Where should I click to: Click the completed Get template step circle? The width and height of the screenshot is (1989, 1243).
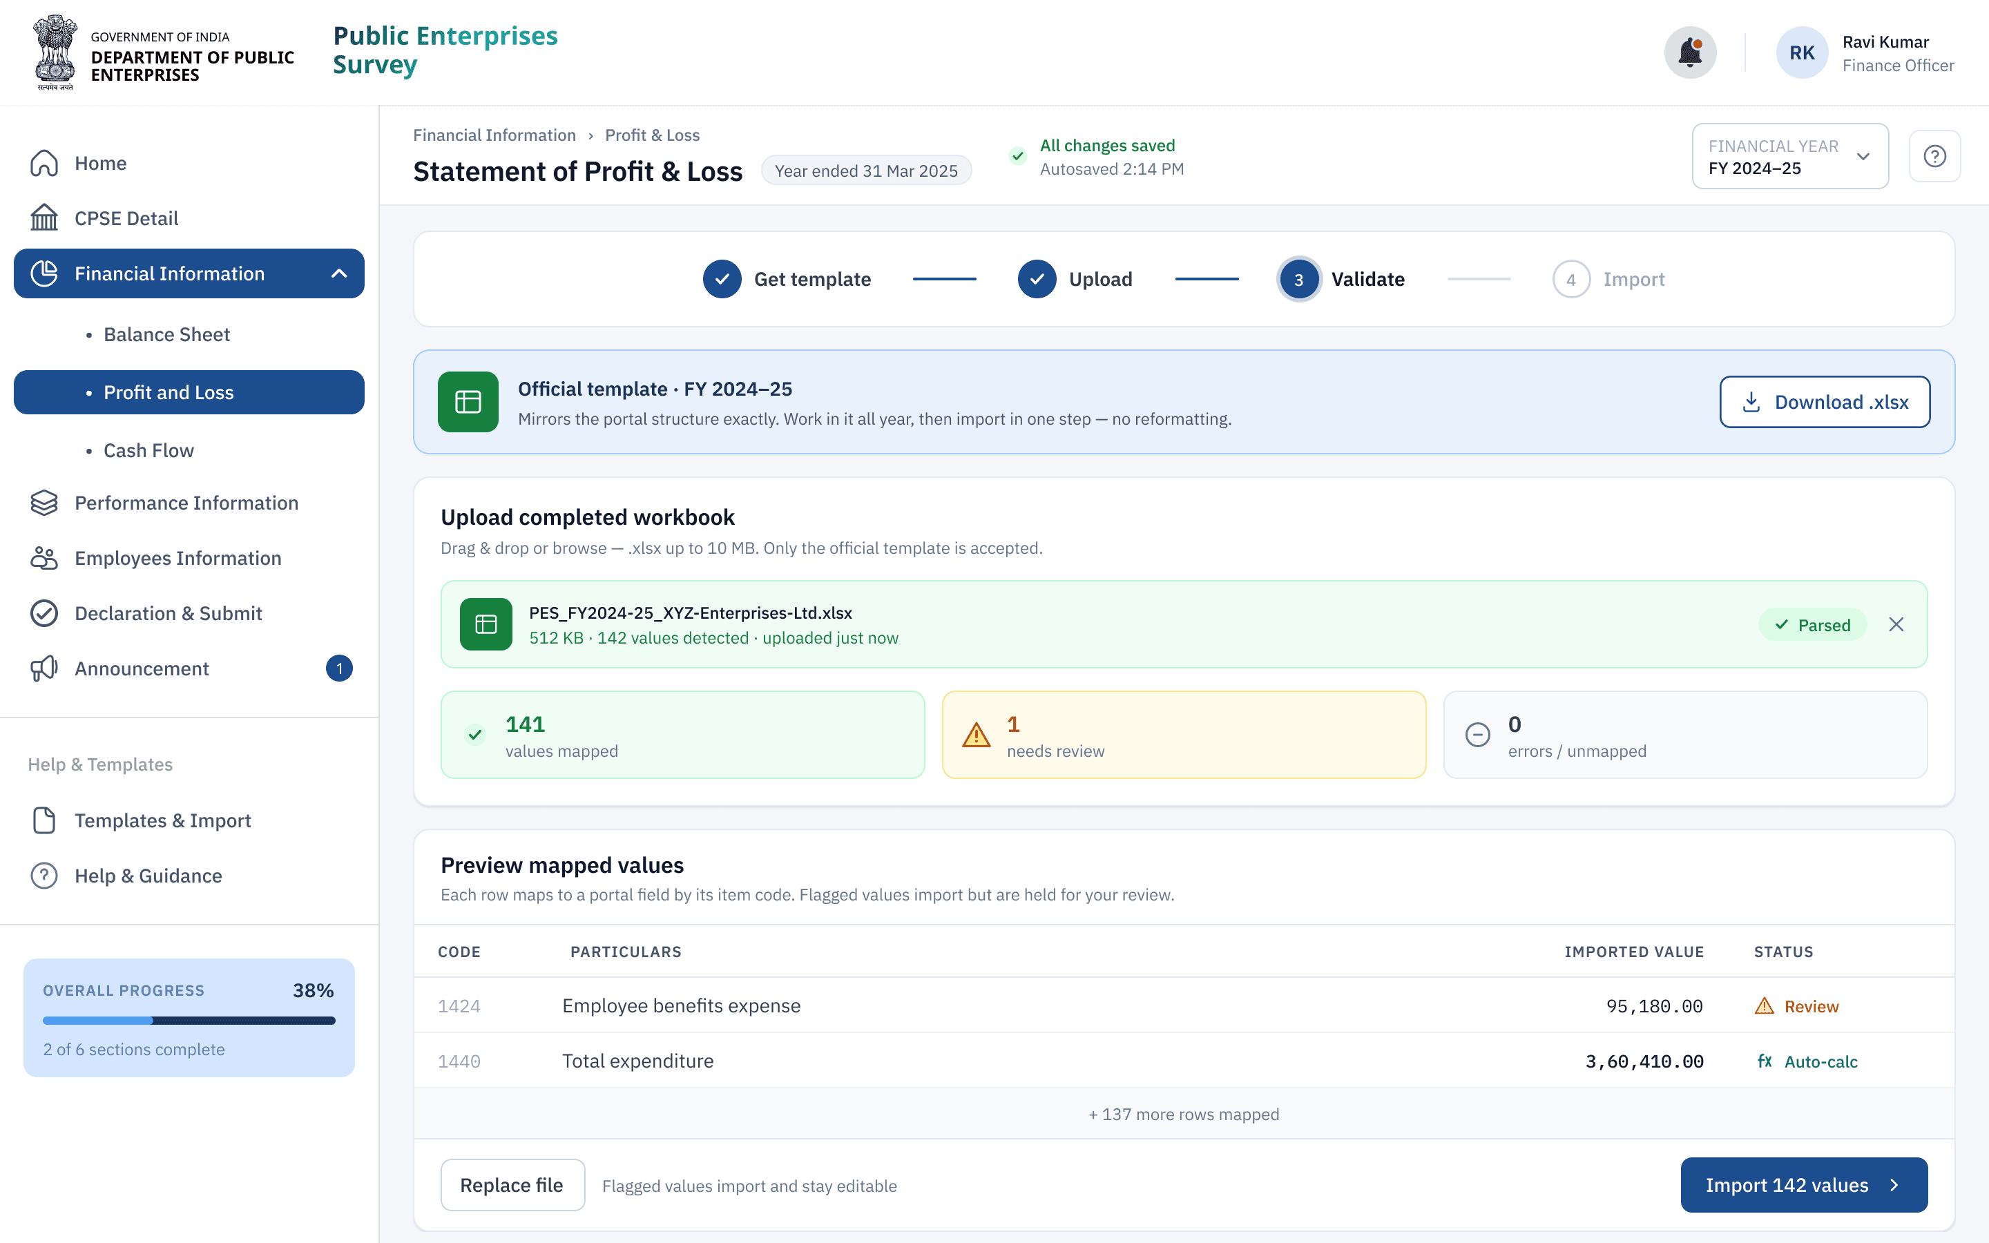[x=722, y=280]
